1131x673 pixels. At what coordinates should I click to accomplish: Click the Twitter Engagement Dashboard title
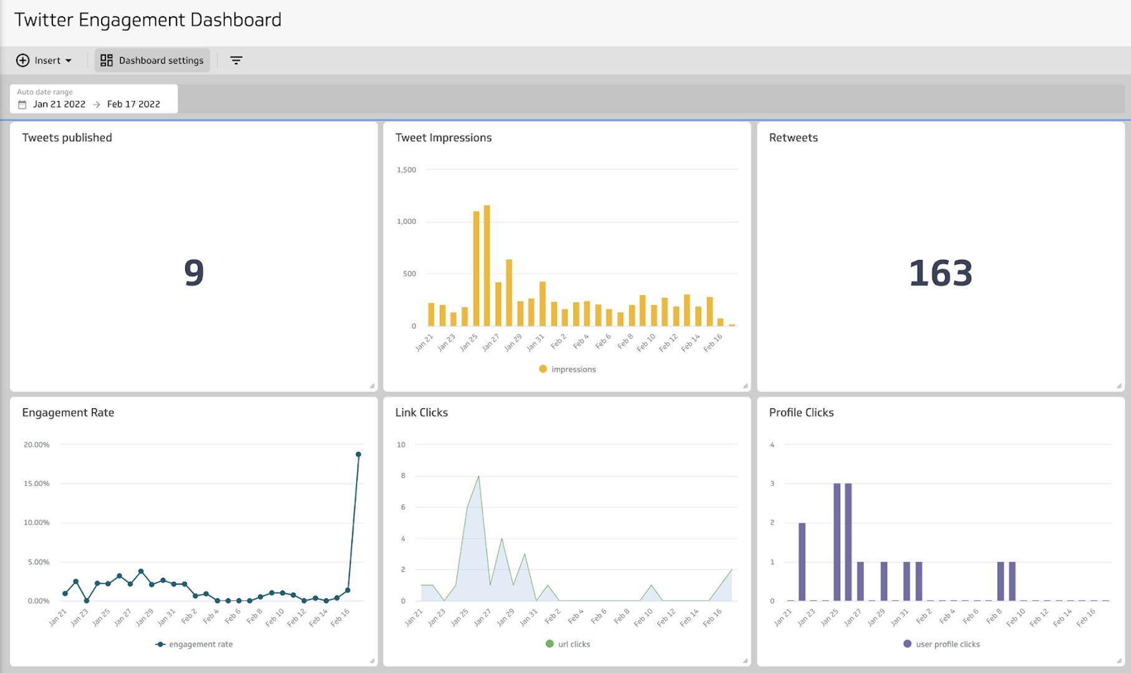(148, 20)
